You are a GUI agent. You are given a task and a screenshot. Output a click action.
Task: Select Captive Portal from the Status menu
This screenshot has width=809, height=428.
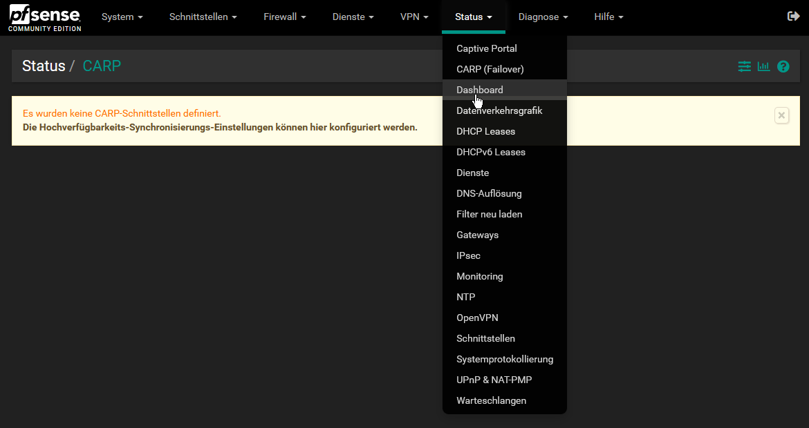[505, 48]
